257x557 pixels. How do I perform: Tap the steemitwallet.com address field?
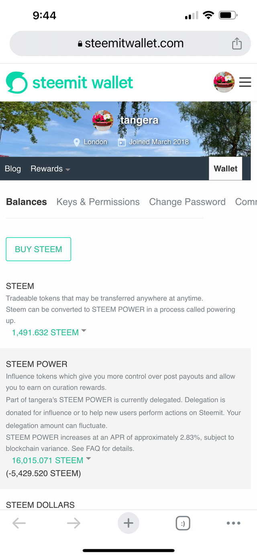pyautogui.click(x=131, y=43)
